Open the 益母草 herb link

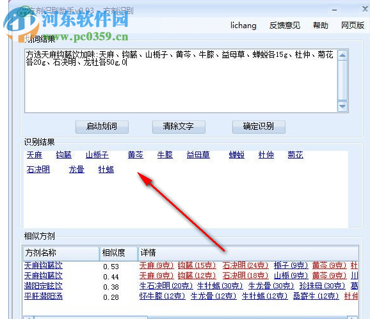click(198, 155)
